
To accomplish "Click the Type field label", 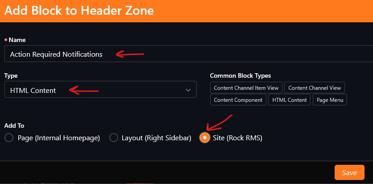I will (x=11, y=75).
